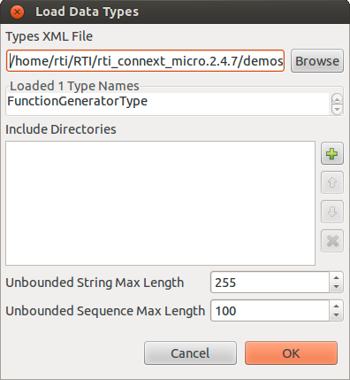Click the green plus add directory icon
Screen dimensions: 350x380
point(332,153)
